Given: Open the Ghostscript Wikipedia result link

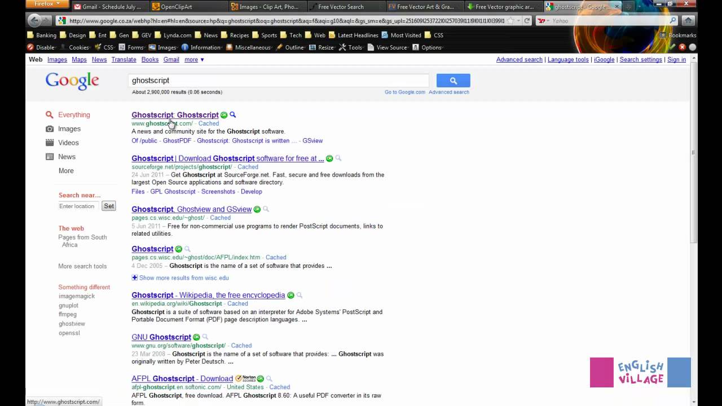Looking at the screenshot, I should point(208,295).
